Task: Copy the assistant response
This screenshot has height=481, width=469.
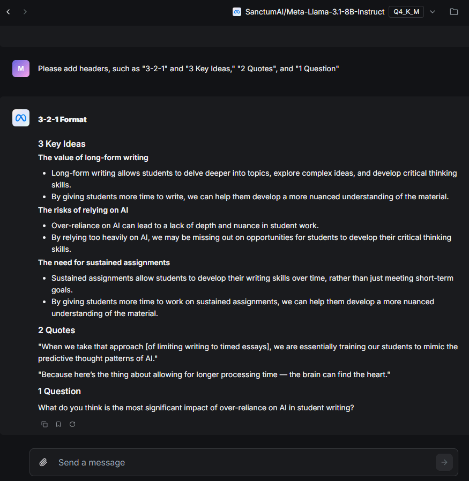Action: (x=44, y=424)
